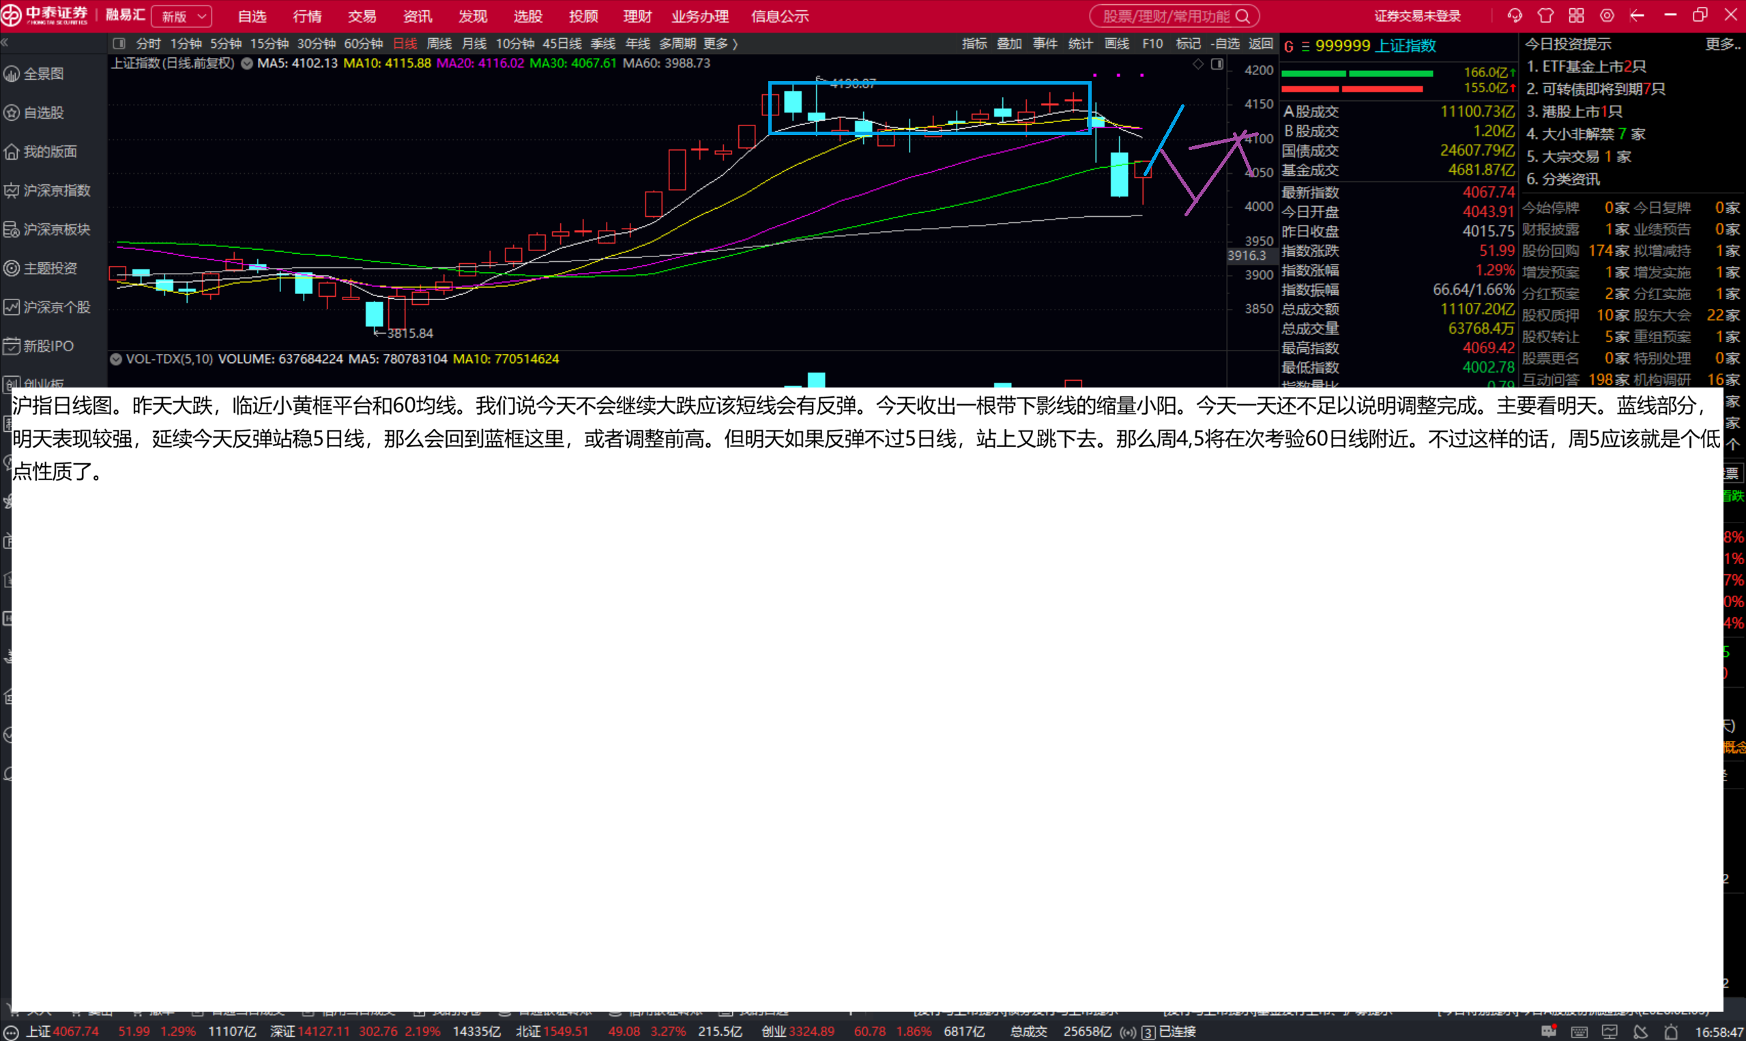Open the grid layout icon in title bar
Screen dimensions: 1746x1041
pos(1576,16)
